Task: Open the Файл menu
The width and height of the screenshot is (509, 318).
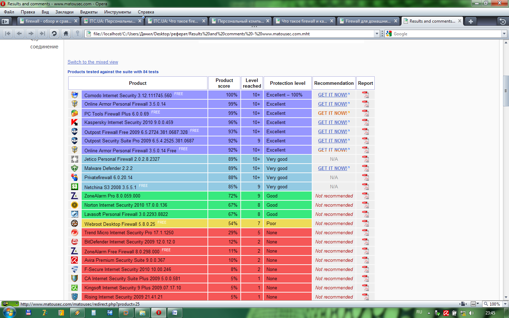Action: click(9, 12)
